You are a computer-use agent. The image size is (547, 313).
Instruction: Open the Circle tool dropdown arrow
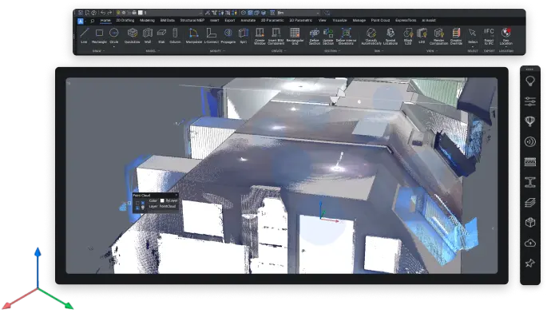[114, 46]
